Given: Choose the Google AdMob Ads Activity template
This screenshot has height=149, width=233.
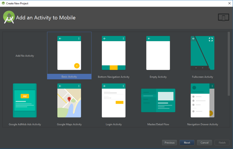Looking at the screenshot, I should click(25, 100).
